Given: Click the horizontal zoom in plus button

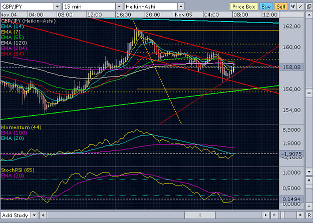Looking at the screenshot, I should 300,215.
